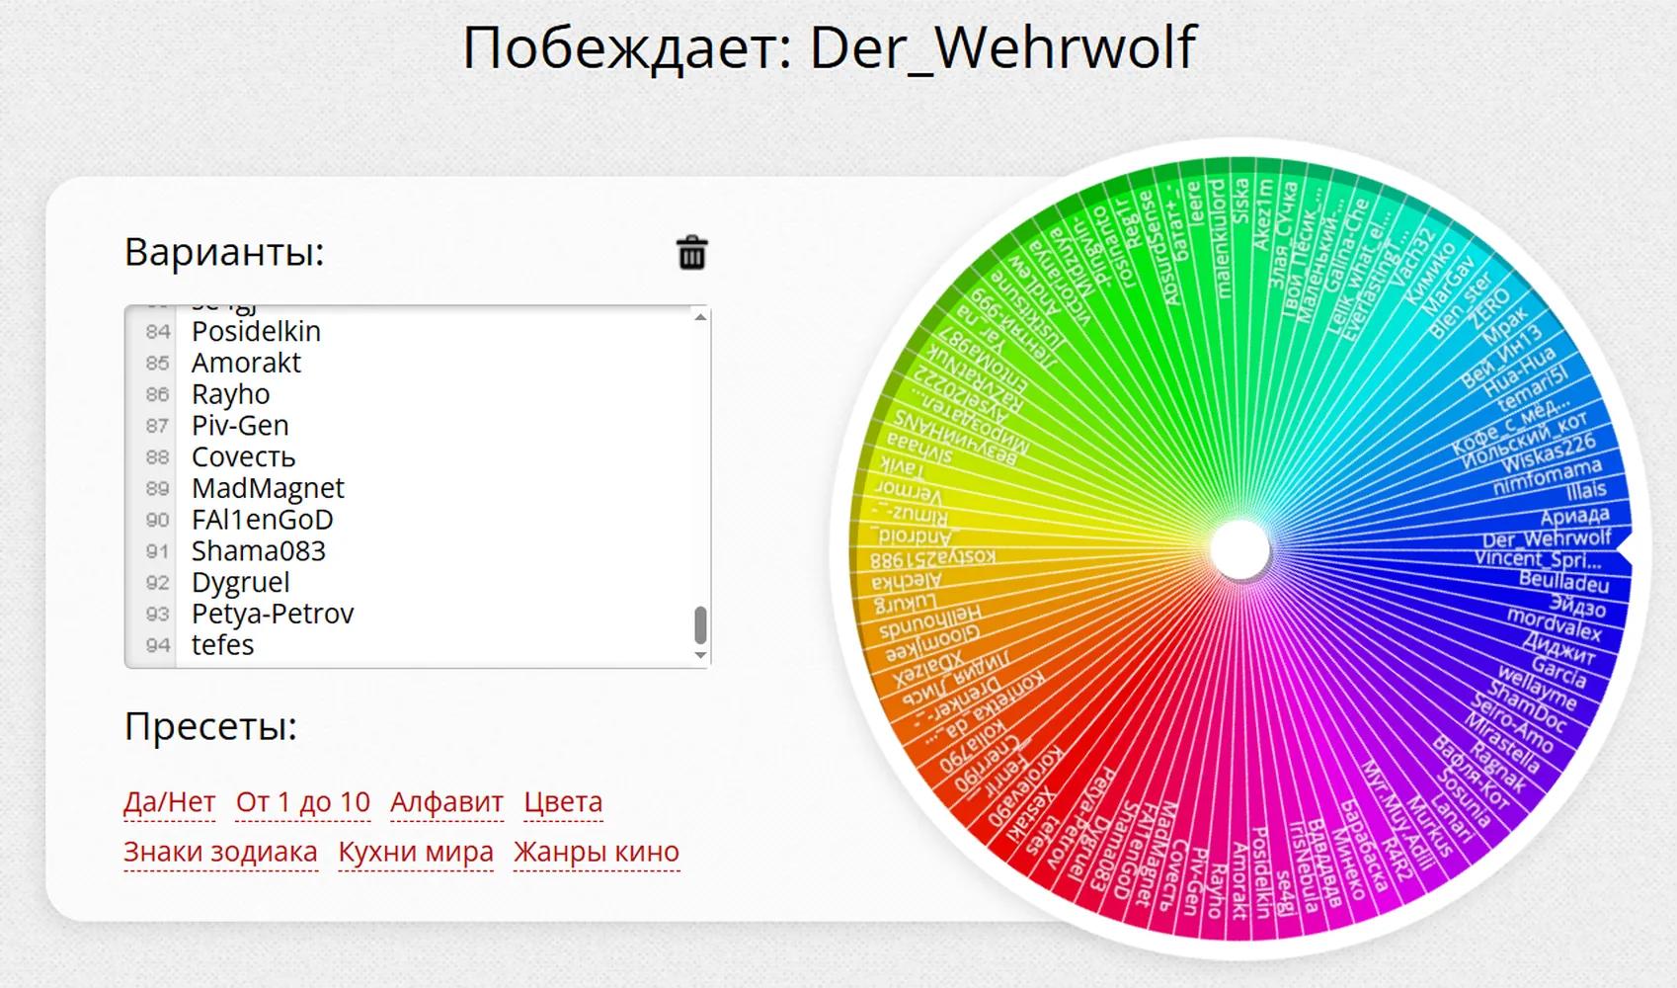
Task: Click the MadMagnet line in list
Action: pos(268,488)
